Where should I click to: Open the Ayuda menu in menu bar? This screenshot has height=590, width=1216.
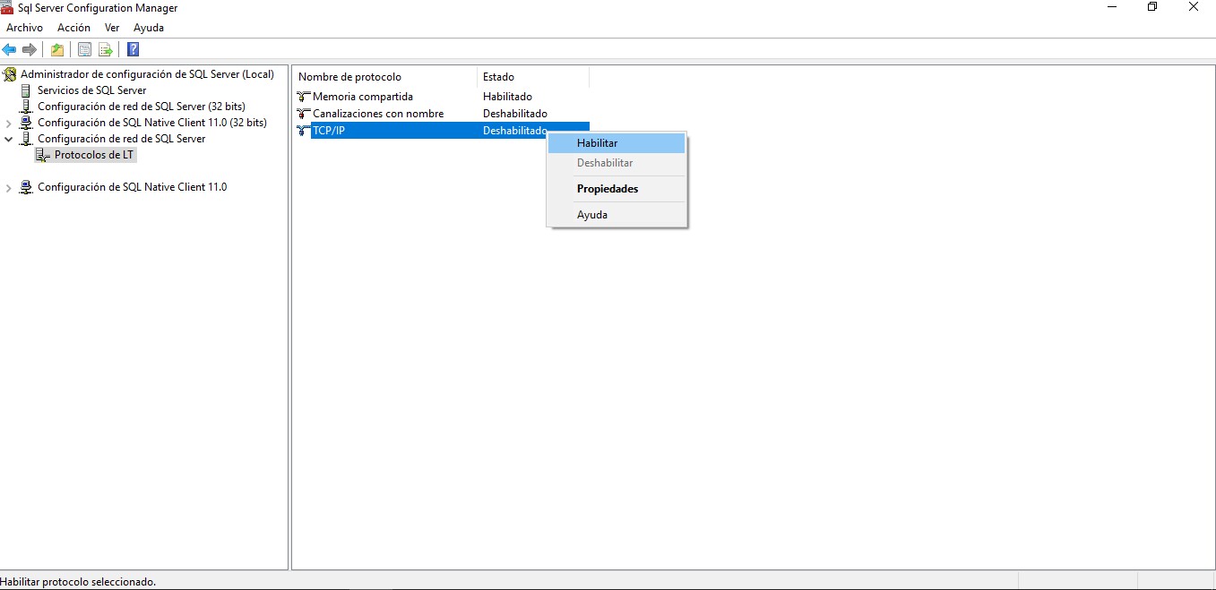(149, 28)
